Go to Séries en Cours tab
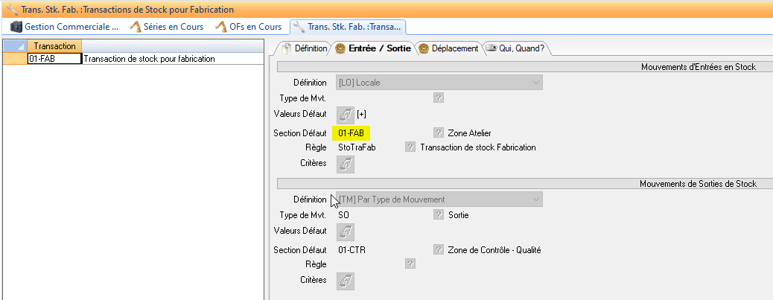 click(168, 27)
